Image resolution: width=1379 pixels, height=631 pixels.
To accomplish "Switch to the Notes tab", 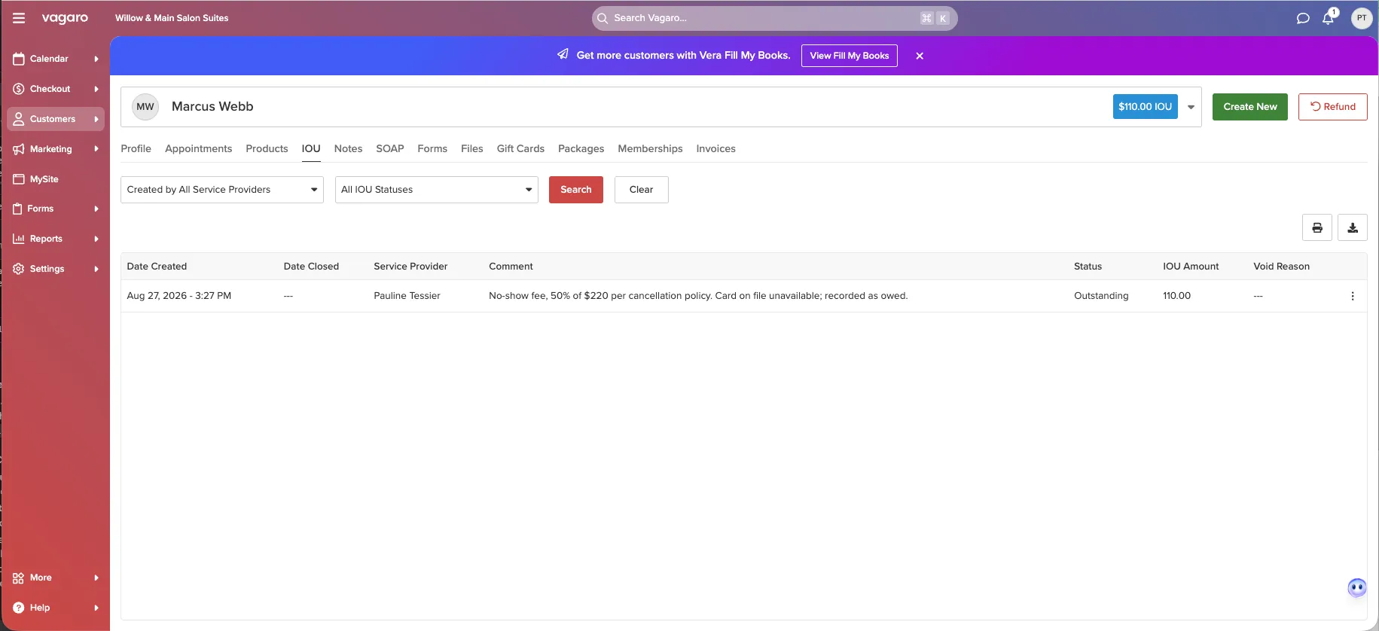I will (x=348, y=149).
